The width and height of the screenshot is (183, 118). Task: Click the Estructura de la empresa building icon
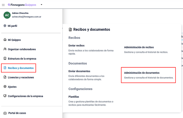[x=5, y=58]
